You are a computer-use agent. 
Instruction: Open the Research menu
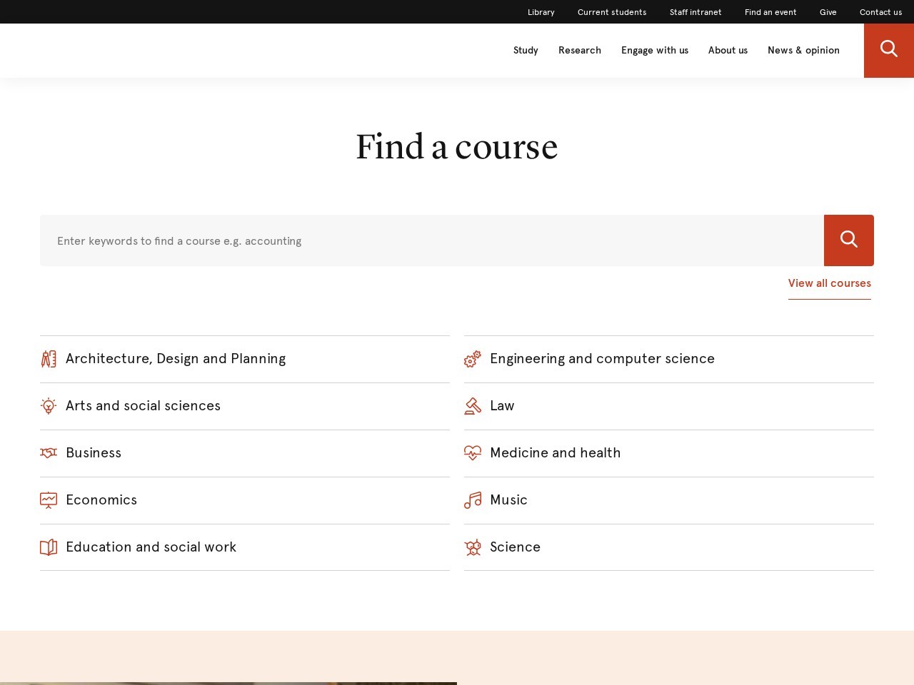(580, 51)
